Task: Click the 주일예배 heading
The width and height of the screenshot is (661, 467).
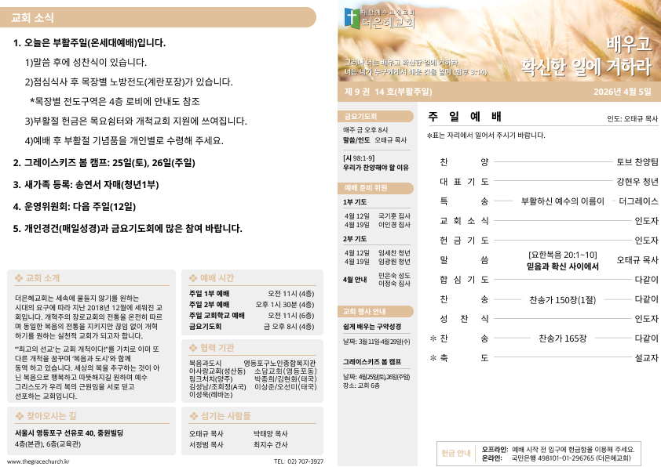Action: pos(464,117)
